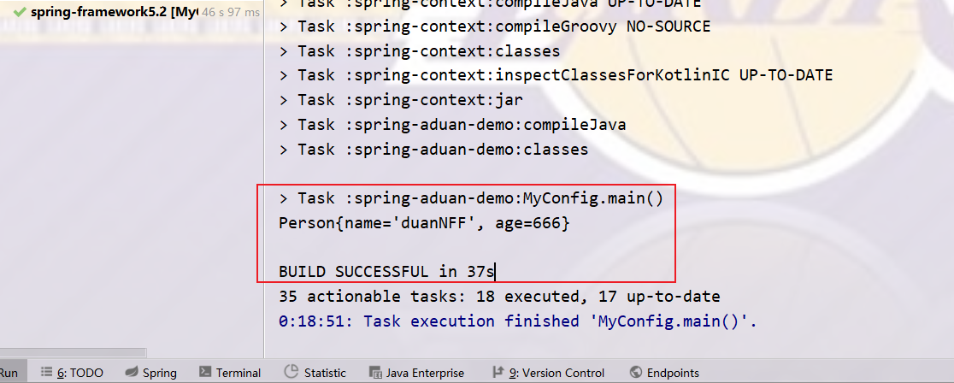Screen dimensions: 954x383
Task: Click the spring-context:jar task line
Action: click(401, 100)
